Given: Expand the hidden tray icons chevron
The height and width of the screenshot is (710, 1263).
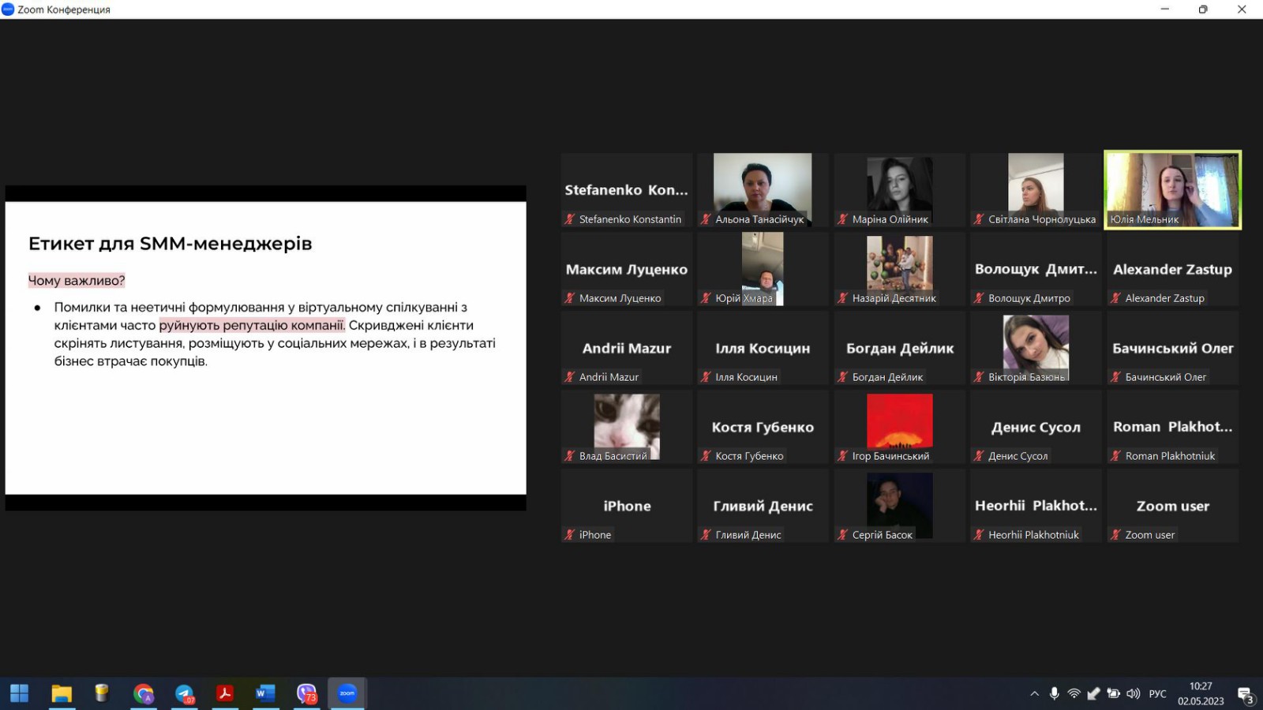Looking at the screenshot, I should pos(1034,693).
